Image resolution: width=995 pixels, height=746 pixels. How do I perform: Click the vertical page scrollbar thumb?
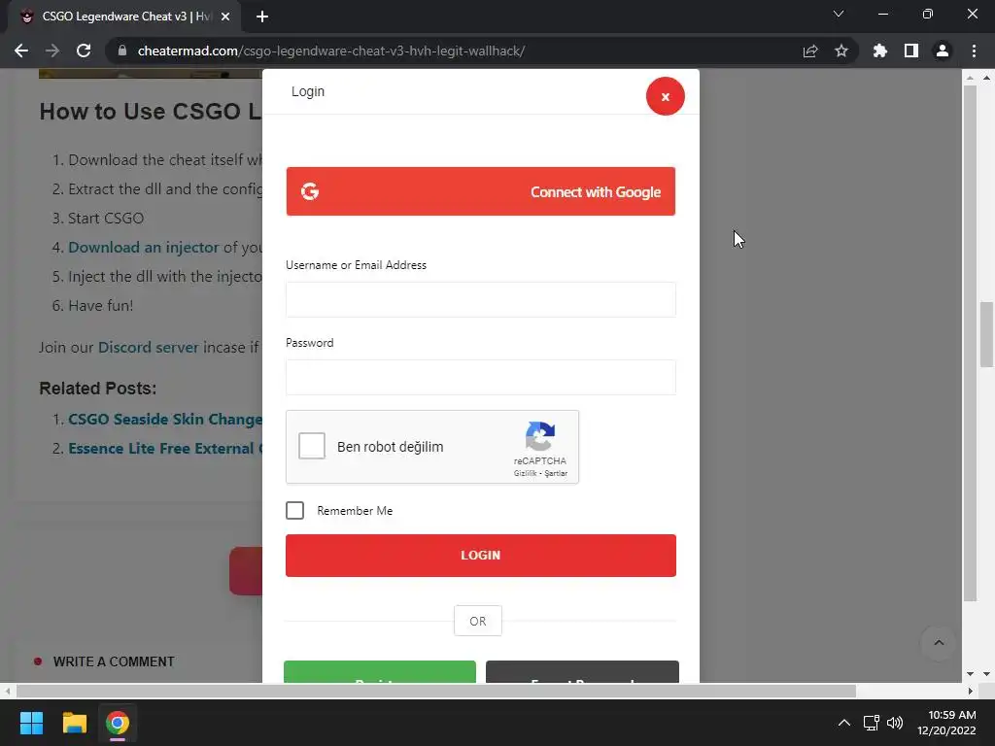point(986,334)
